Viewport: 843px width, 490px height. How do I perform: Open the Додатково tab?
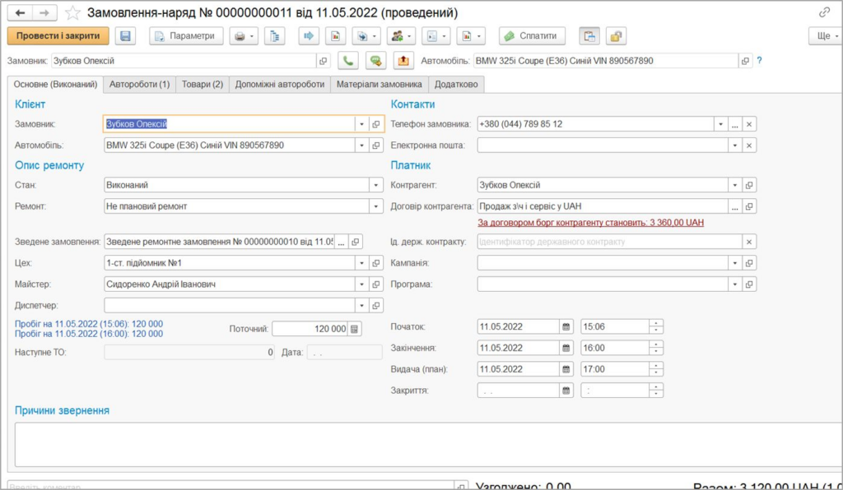click(456, 84)
